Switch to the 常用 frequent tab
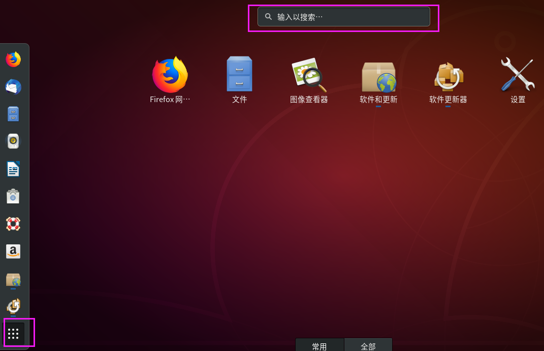544x351 pixels. (x=319, y=345)
